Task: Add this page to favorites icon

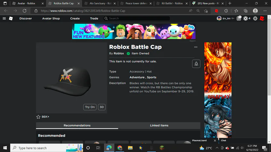Action: tap(206, 11)
